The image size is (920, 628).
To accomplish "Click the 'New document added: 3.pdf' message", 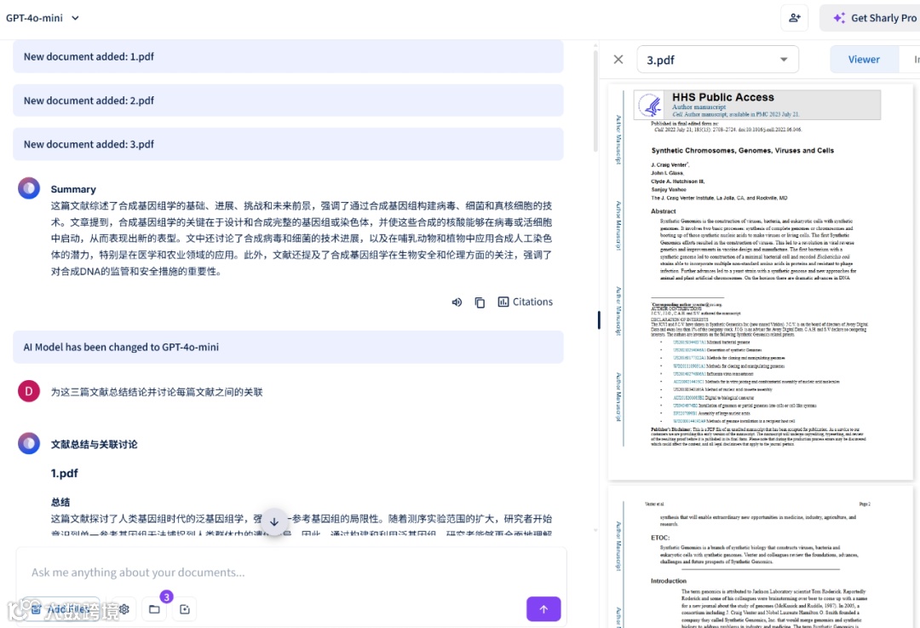I will point(288,144).
